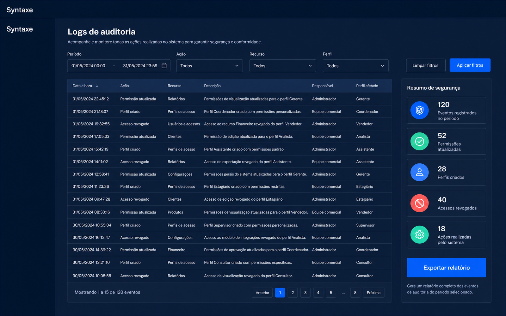Select the row dated 31/05/2024 11:23:36
Screen dimensions: 506x316
(230, 186)
